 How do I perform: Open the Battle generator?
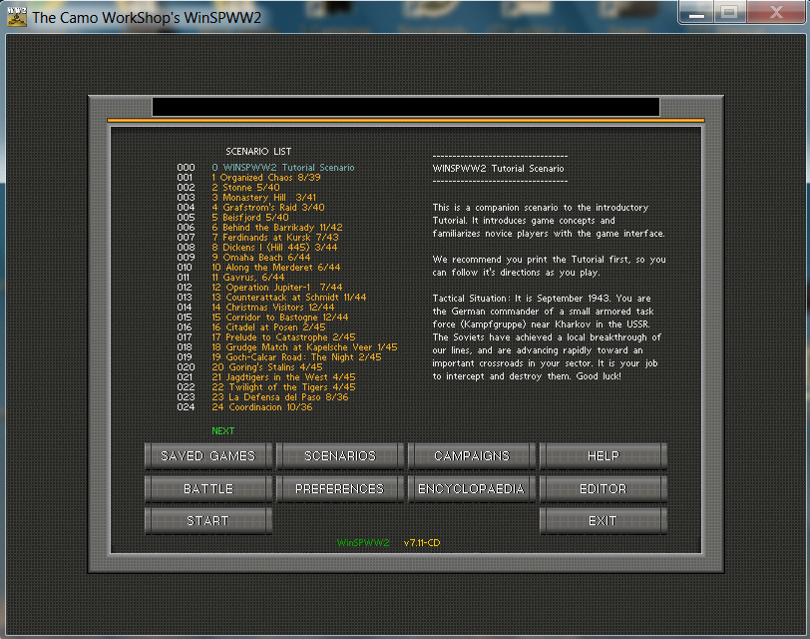click(x=207, y=489)
